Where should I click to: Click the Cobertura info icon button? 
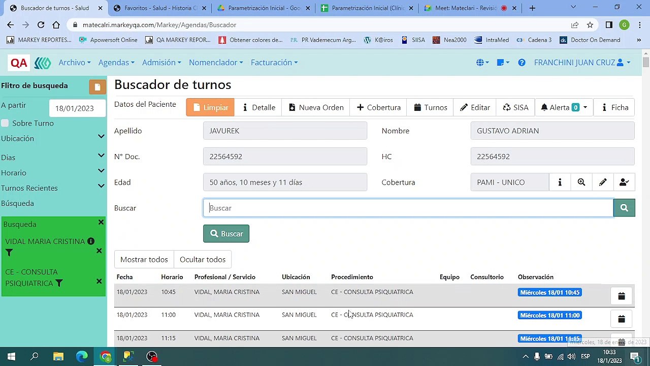[560, 182]
